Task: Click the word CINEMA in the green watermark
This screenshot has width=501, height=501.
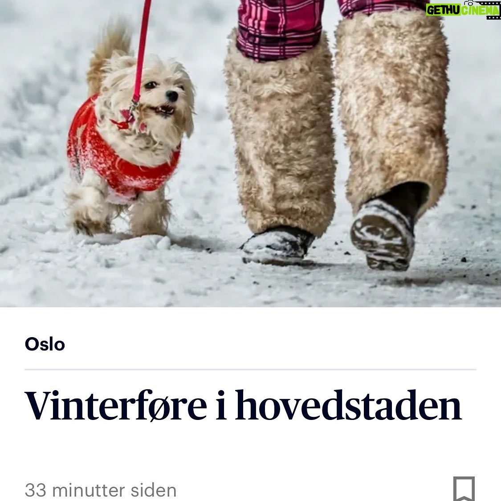Action: pos(480,11)
